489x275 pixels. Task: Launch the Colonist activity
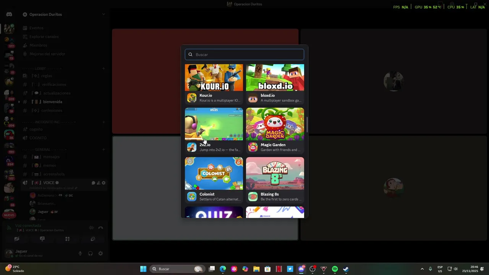click(x=214, y=180)
